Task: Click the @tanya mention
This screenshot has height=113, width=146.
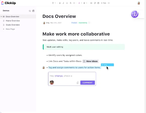Action: [x=58, y=76]
